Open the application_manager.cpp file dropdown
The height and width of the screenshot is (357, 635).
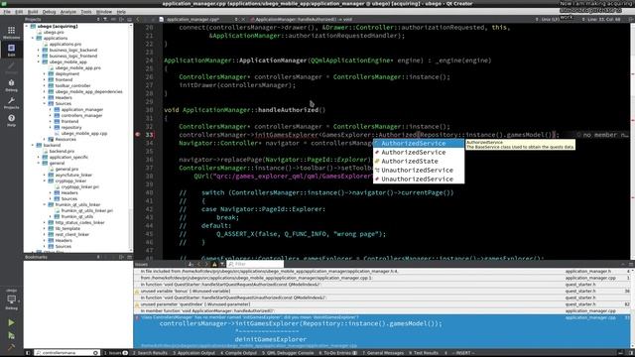click(236, 19)
